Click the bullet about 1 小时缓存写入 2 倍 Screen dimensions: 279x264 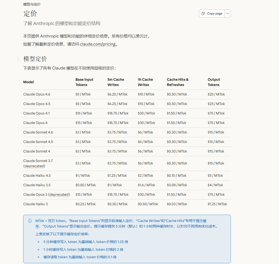pyautogui.click(x=83, y=249)
